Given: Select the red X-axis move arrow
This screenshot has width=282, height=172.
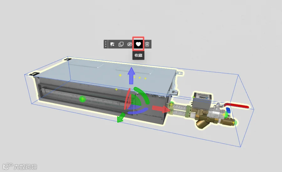Looking at the screenshot, I should point(160,109).
